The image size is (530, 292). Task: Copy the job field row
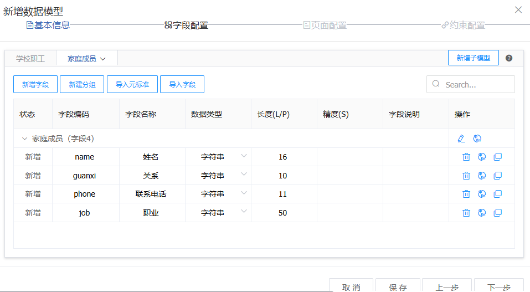point(497,213)
